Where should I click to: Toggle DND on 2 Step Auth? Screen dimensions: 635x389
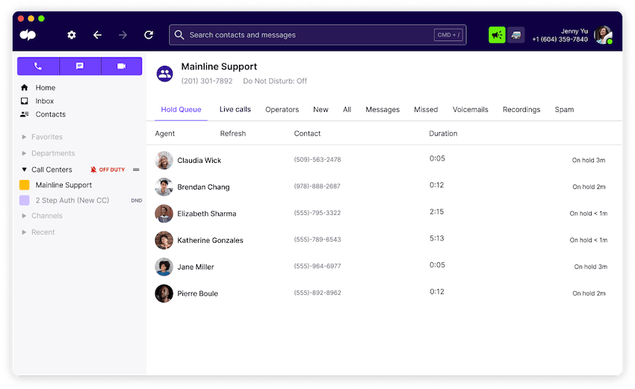pyautogui.click(x=137, y=200)
